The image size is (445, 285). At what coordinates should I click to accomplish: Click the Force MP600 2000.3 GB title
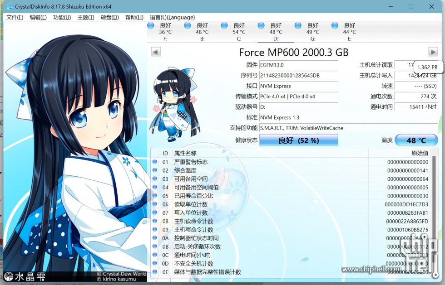tap(294, 53)
